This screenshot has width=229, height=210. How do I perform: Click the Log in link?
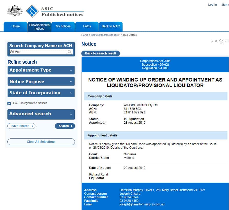coord(212,5)
